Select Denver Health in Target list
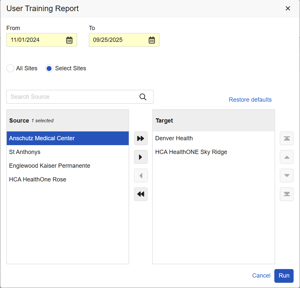 point(174,138)
